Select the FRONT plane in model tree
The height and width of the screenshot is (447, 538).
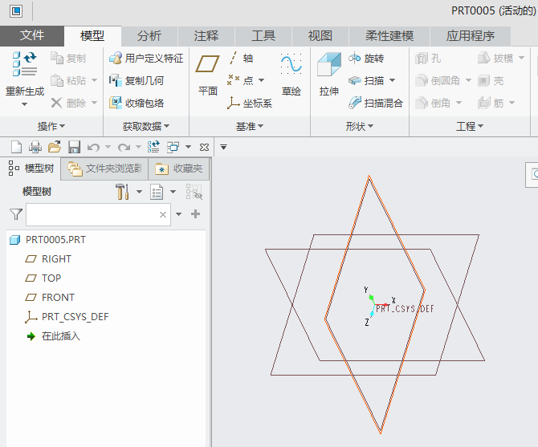[x=58, y=298]
